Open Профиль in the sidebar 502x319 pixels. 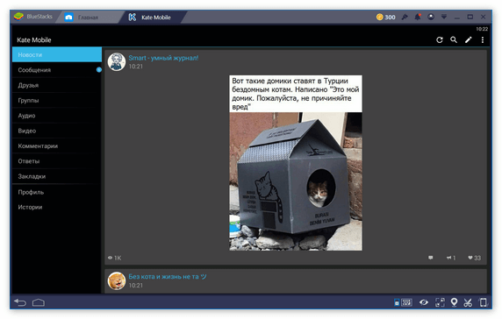[57, 192]
